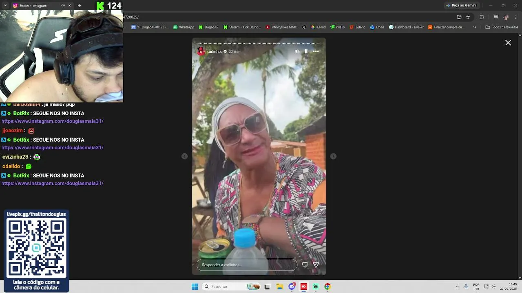The image size is (522, 293).
Task: Switch the POR PTB keyboard language
Action: (x=476, y=286)
